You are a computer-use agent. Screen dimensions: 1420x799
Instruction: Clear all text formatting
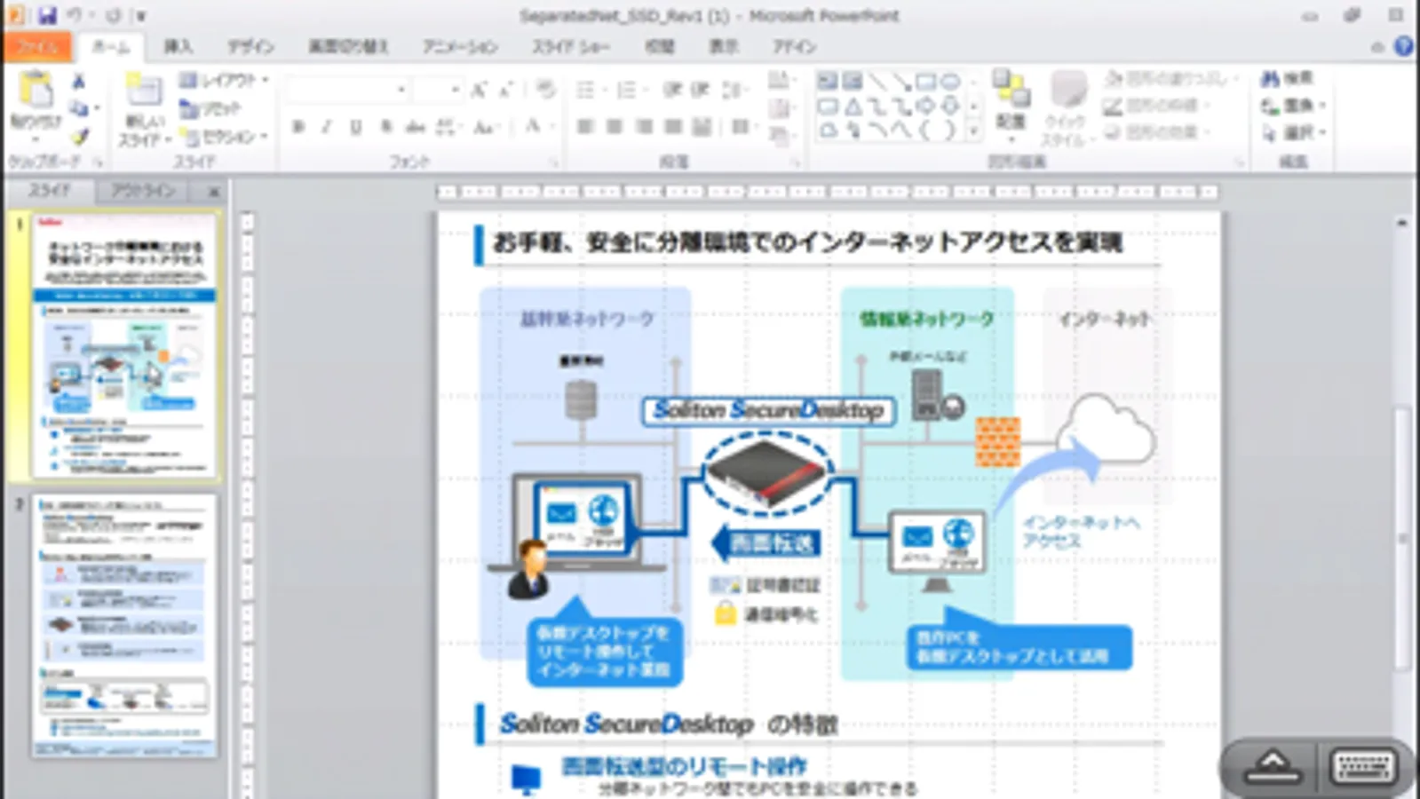[x=545, y=89]
